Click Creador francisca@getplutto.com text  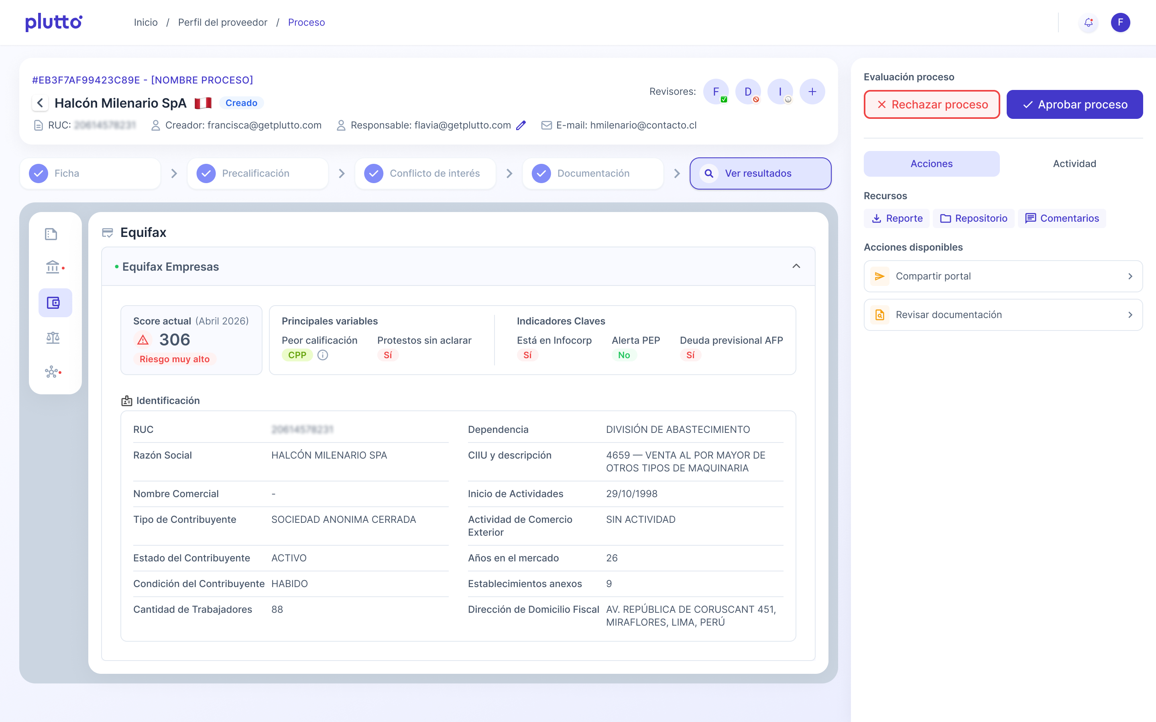[x=243, y=125]
